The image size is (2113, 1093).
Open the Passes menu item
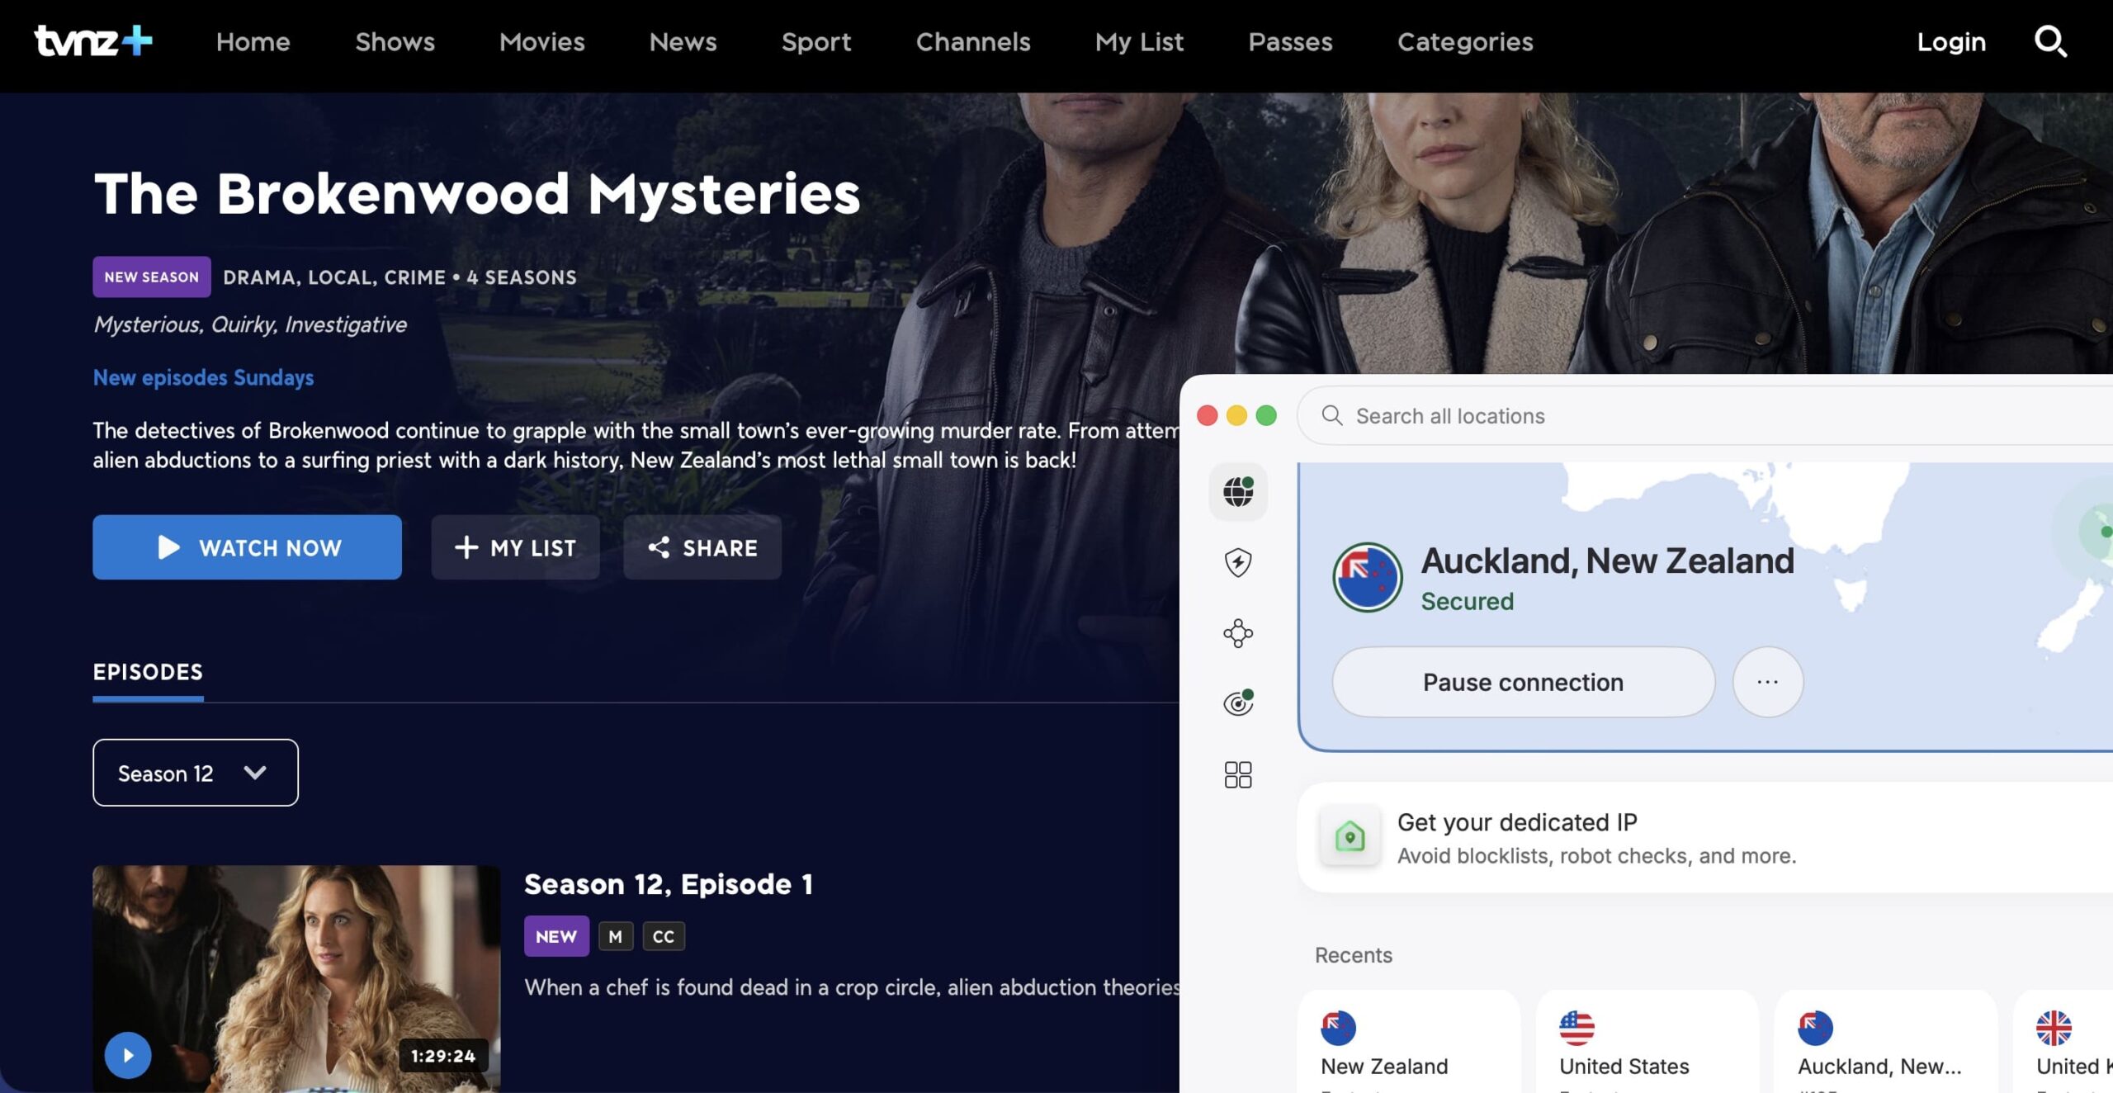click(1290, 41)
